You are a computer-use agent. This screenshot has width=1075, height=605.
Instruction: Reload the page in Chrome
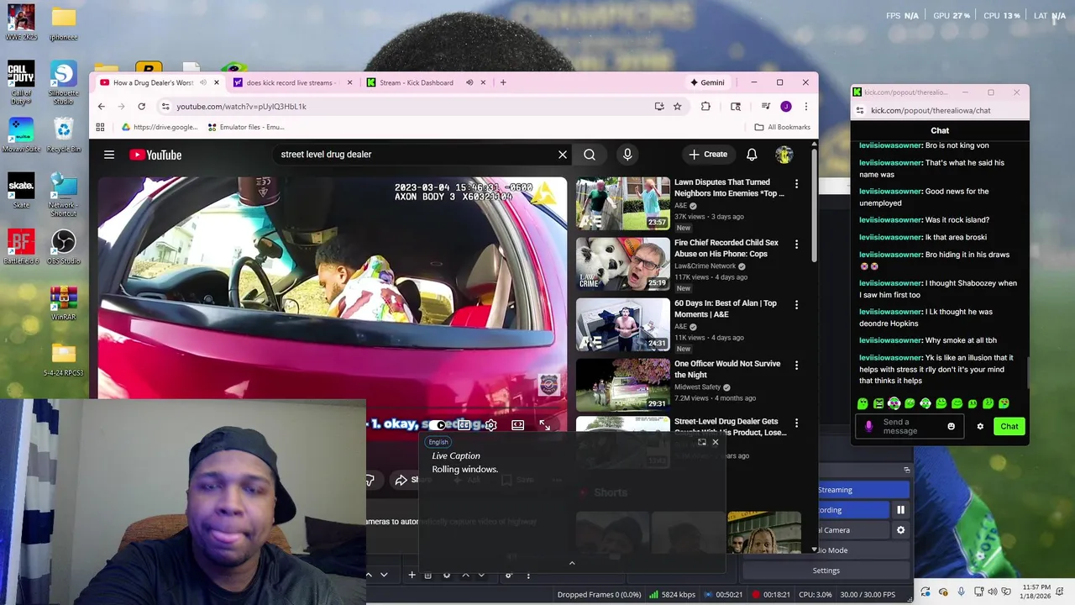(141, 107)
